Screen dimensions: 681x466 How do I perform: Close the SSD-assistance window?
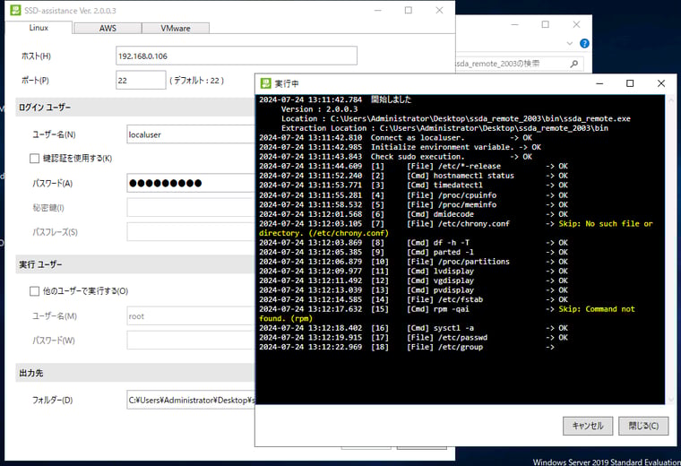coord(440,11)
